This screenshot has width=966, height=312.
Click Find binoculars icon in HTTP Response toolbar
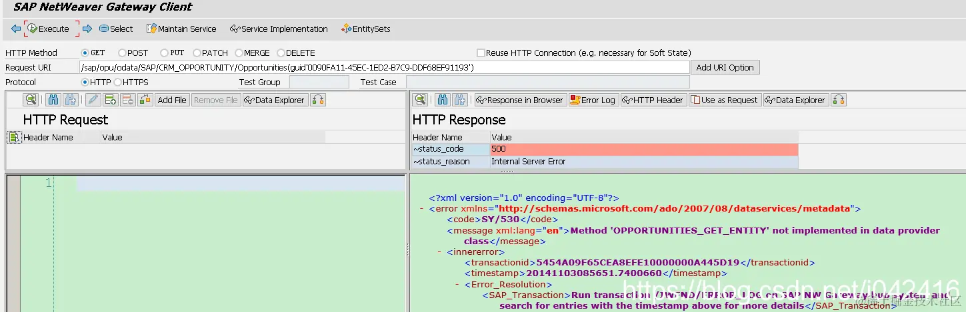click(443, 100)
